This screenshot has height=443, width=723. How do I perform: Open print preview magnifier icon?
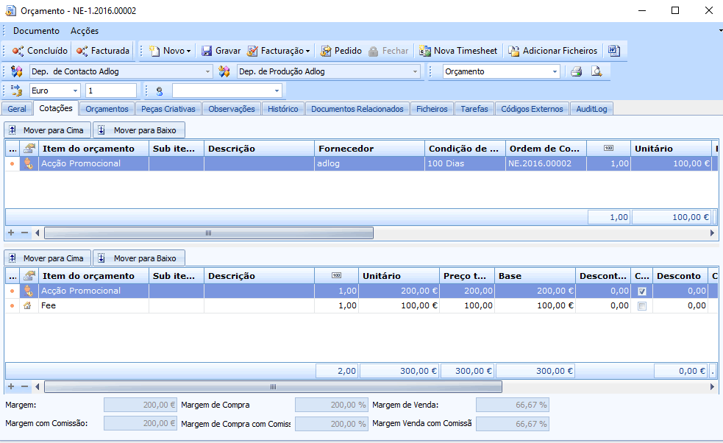pyautogui.click(x=596, y=71)
